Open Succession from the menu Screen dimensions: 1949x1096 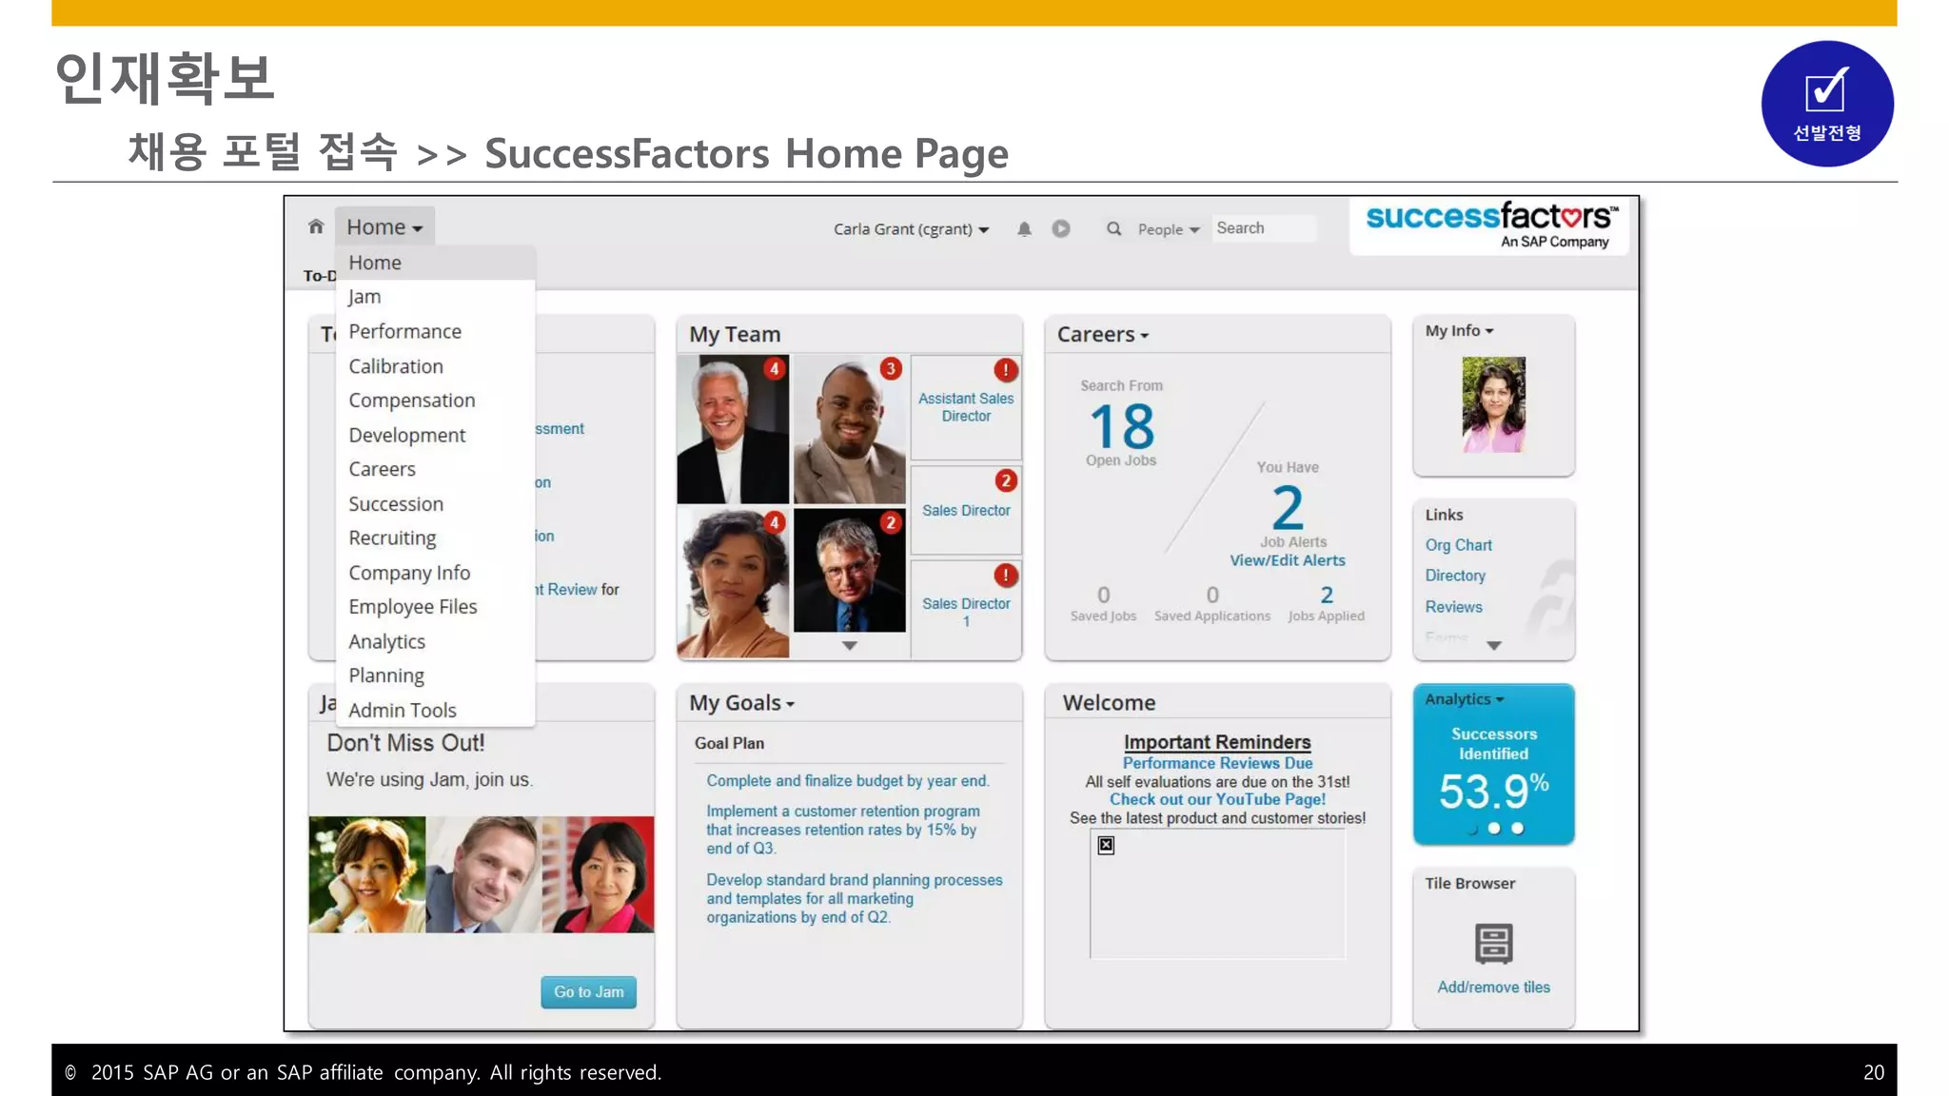click(x=436, y=504)
